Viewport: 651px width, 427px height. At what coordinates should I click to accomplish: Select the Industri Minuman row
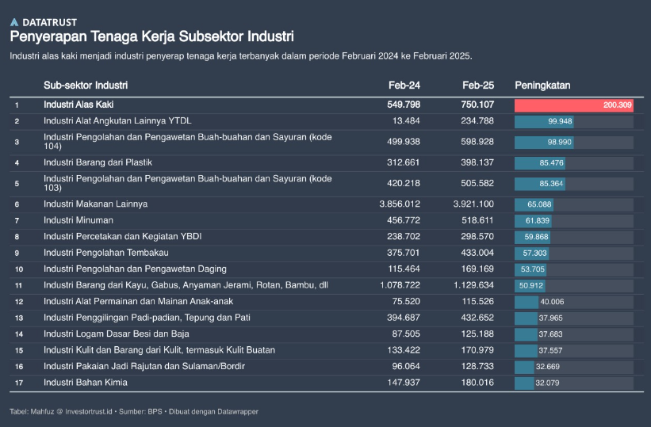pos(78,220)
